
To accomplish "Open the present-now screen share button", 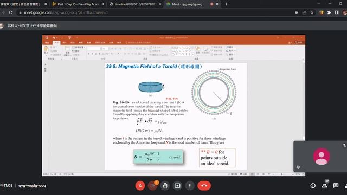I will point(177,186).
